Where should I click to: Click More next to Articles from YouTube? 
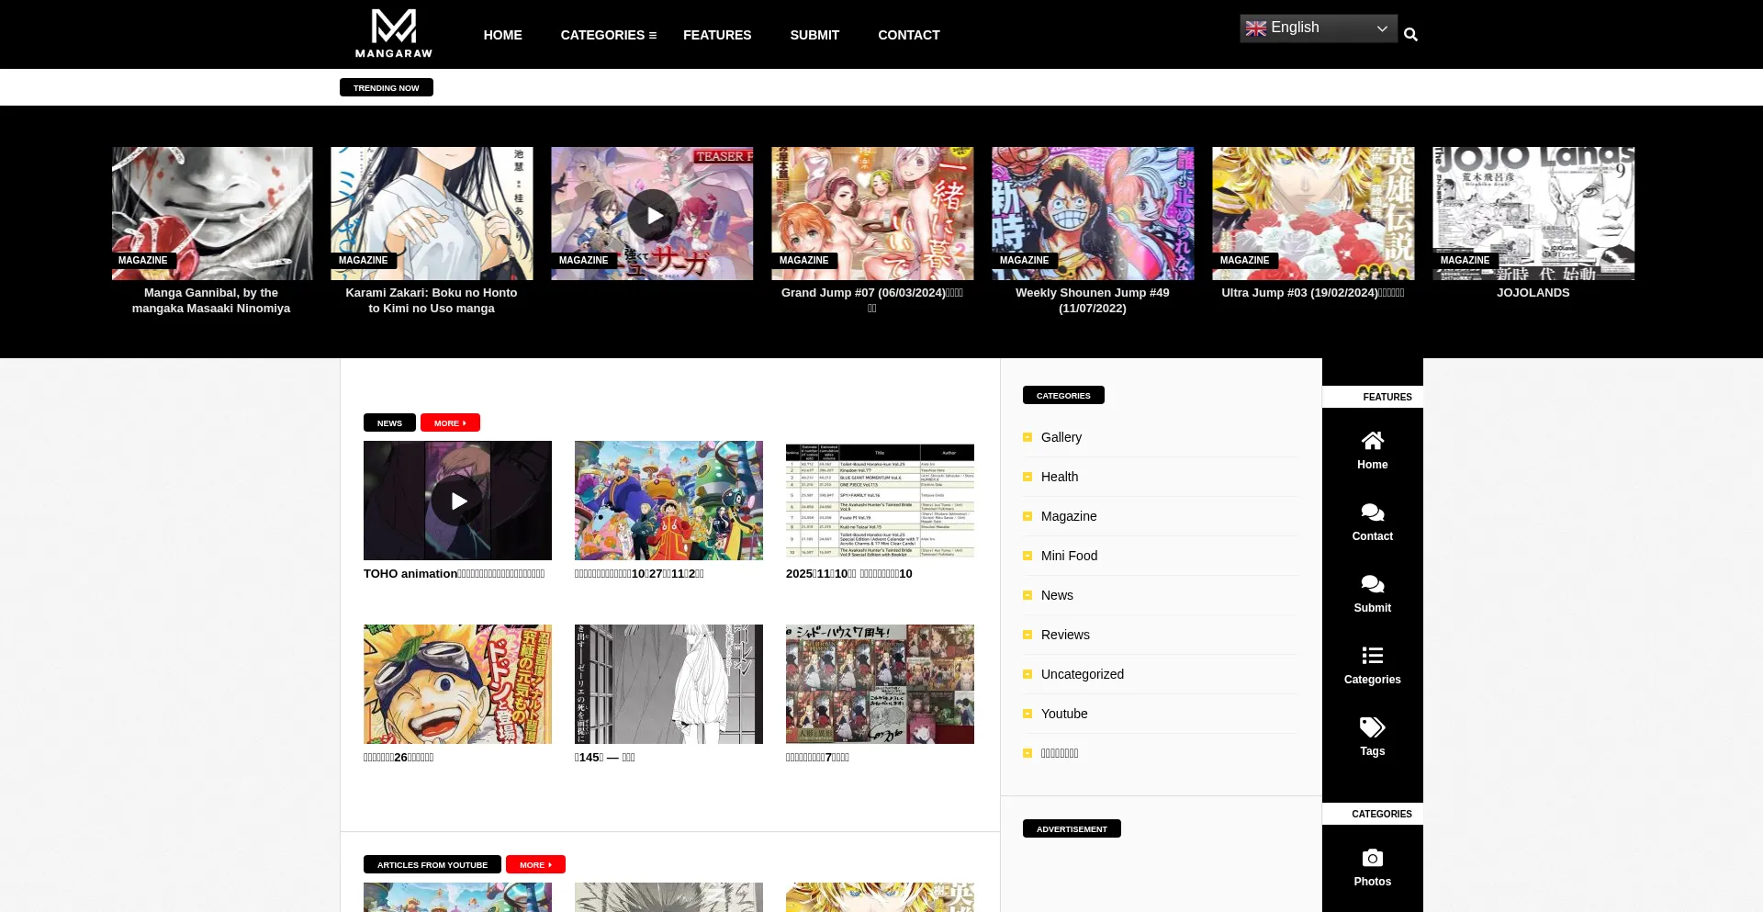(535, 865)
